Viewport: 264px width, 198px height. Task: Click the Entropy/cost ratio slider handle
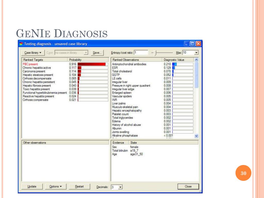coord(156,53)
